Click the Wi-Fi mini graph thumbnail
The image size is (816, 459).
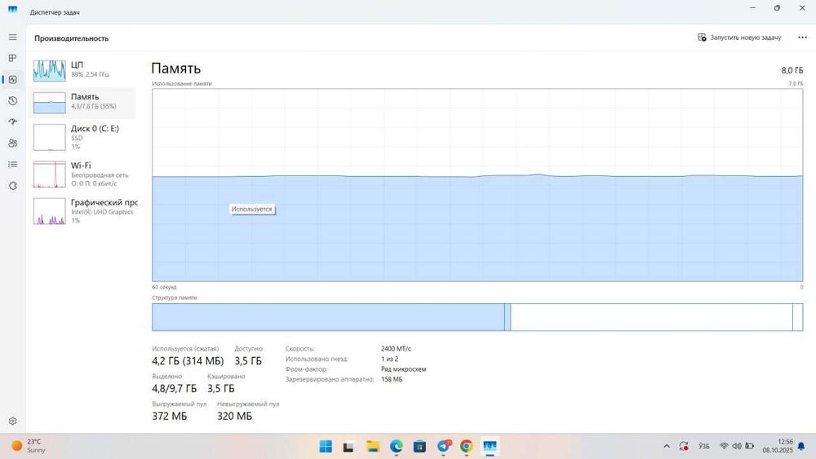point(50,174)
